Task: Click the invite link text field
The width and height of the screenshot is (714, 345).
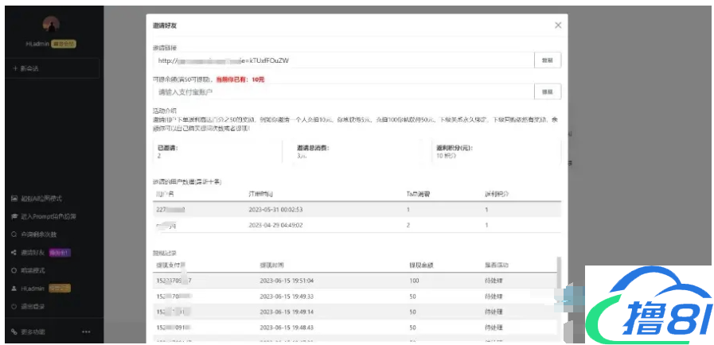Action: (342, 60)
